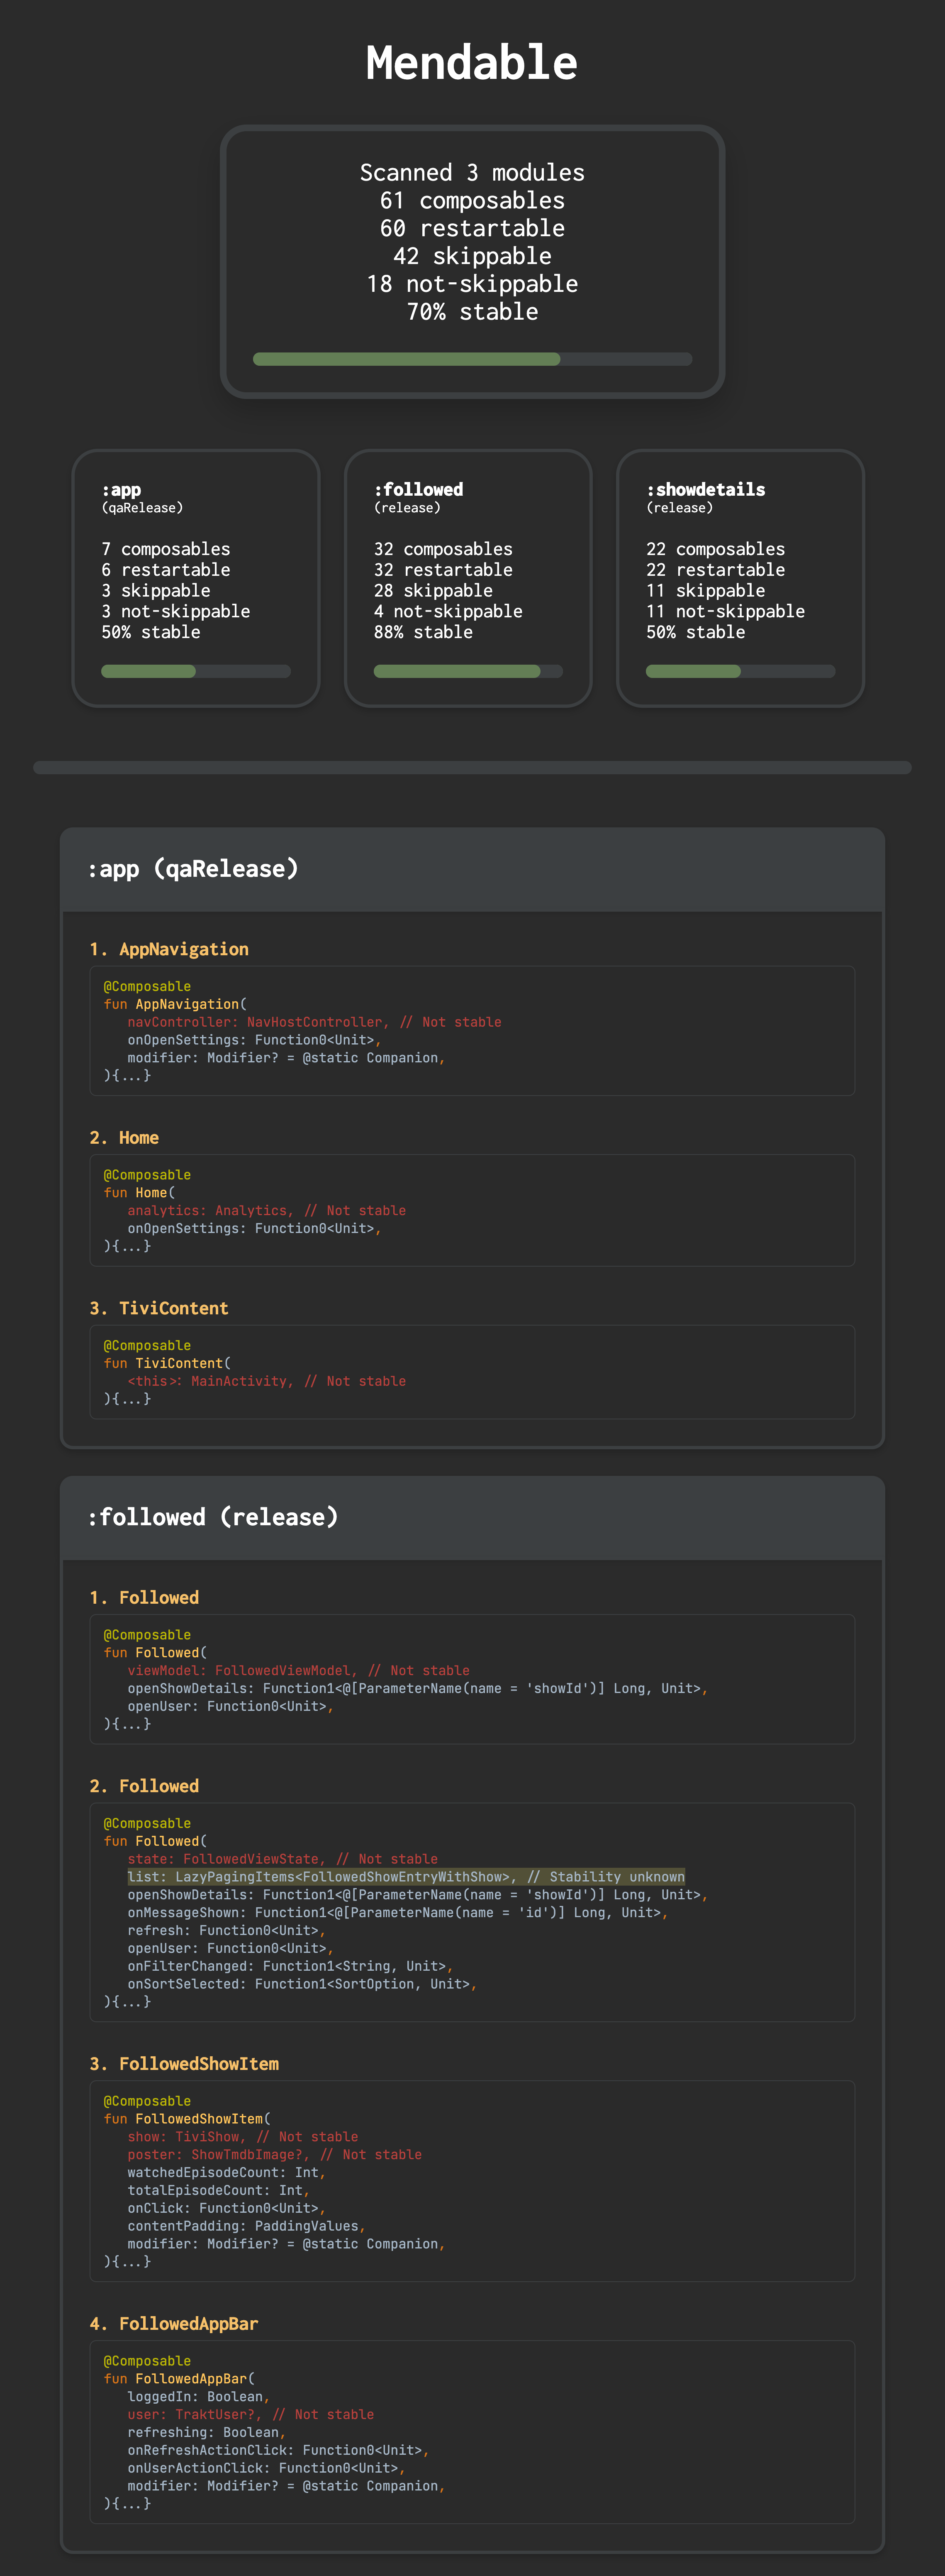Image resolution: width=945 pixels, height=2576 pixels.
Task: Click '4 not-skippable' in the :followed card
Action: tap(448, 611)
